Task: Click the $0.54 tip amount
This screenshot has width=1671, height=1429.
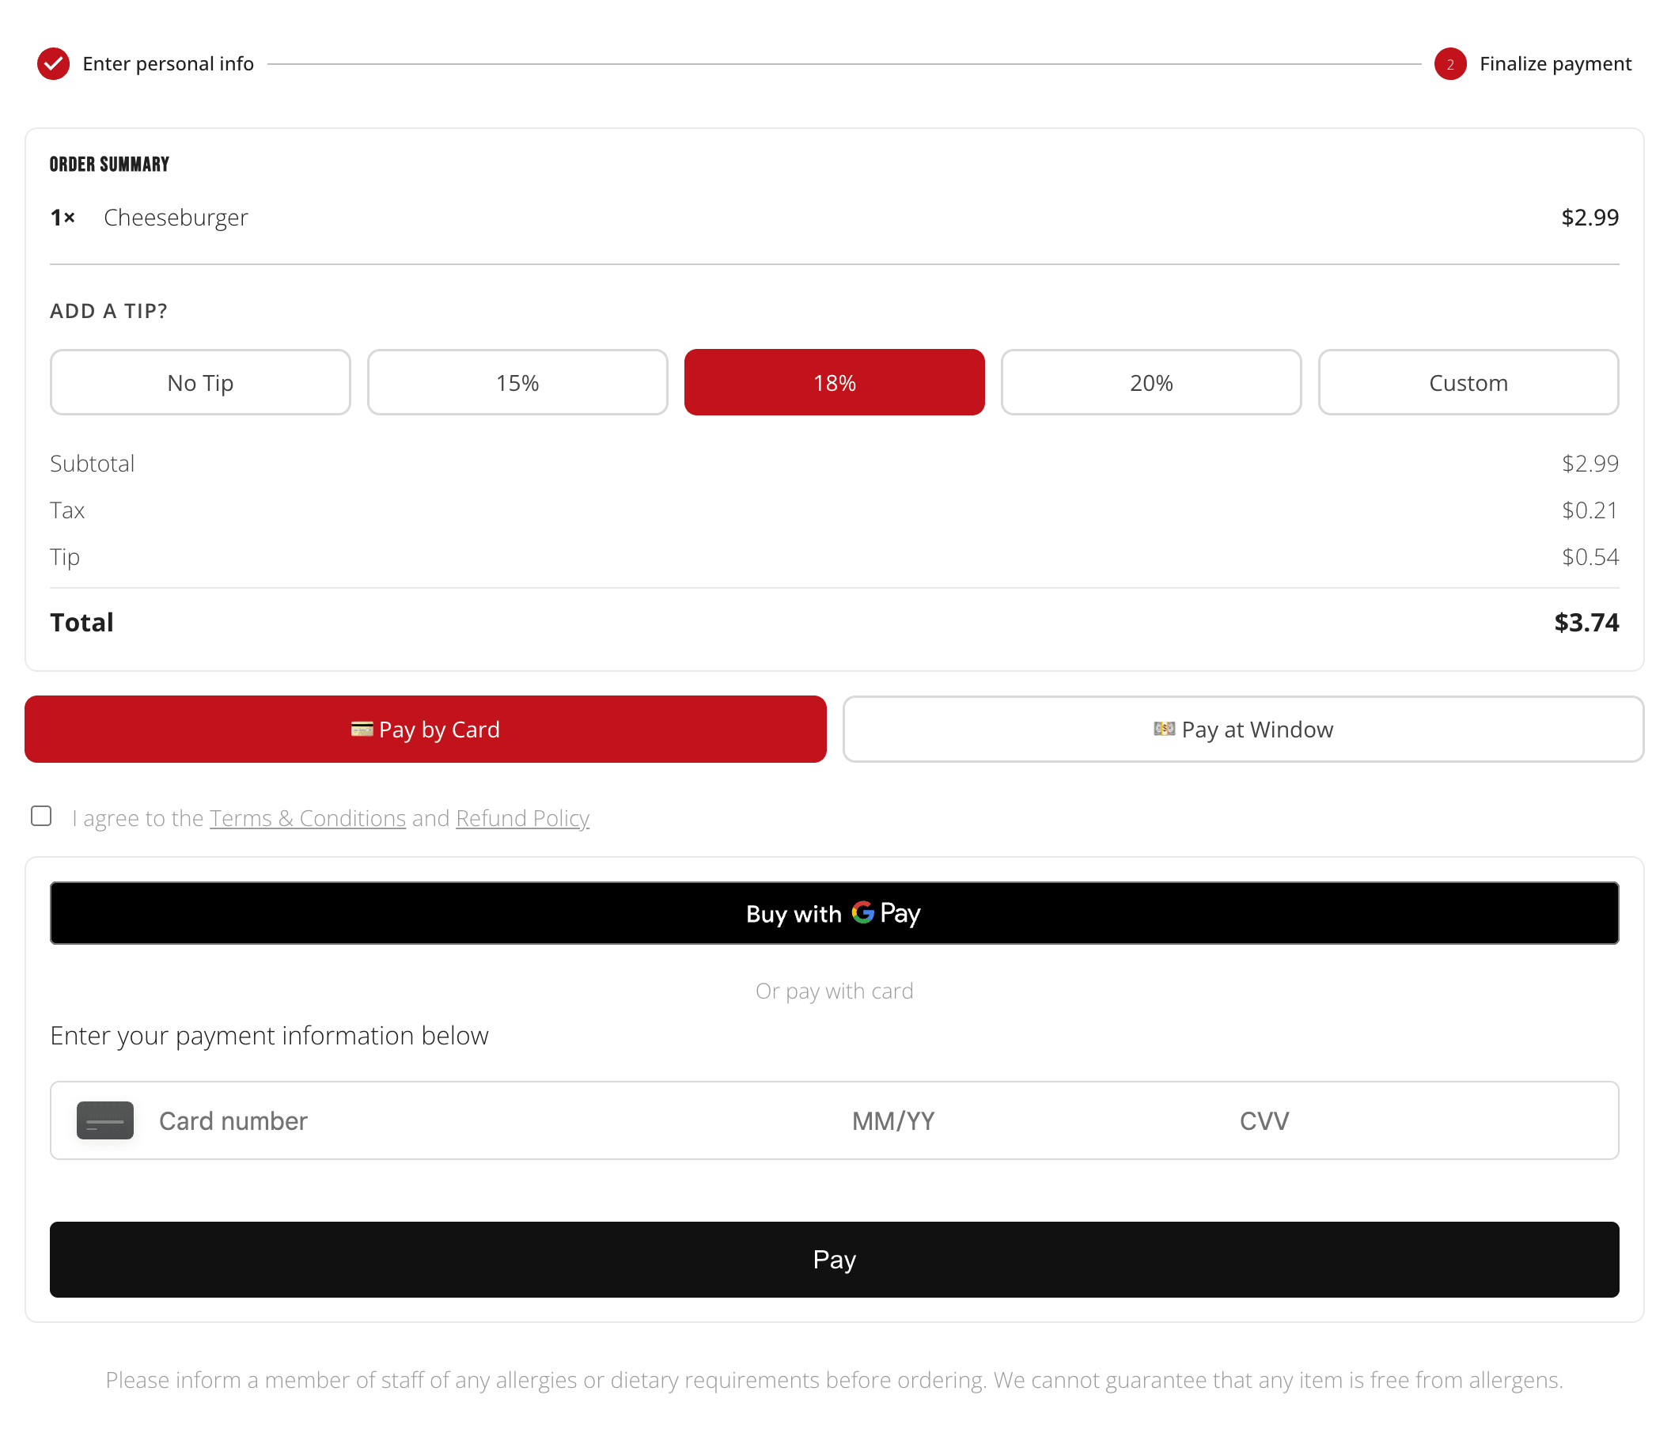Action: click(x=1590, y=556)
